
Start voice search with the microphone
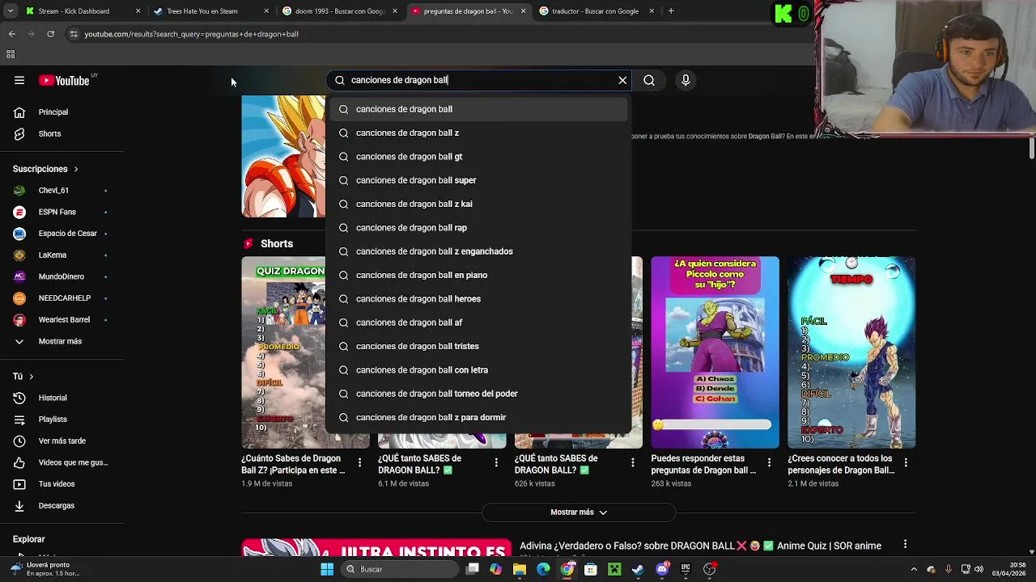pyautogui.click(x=686, y=80)
